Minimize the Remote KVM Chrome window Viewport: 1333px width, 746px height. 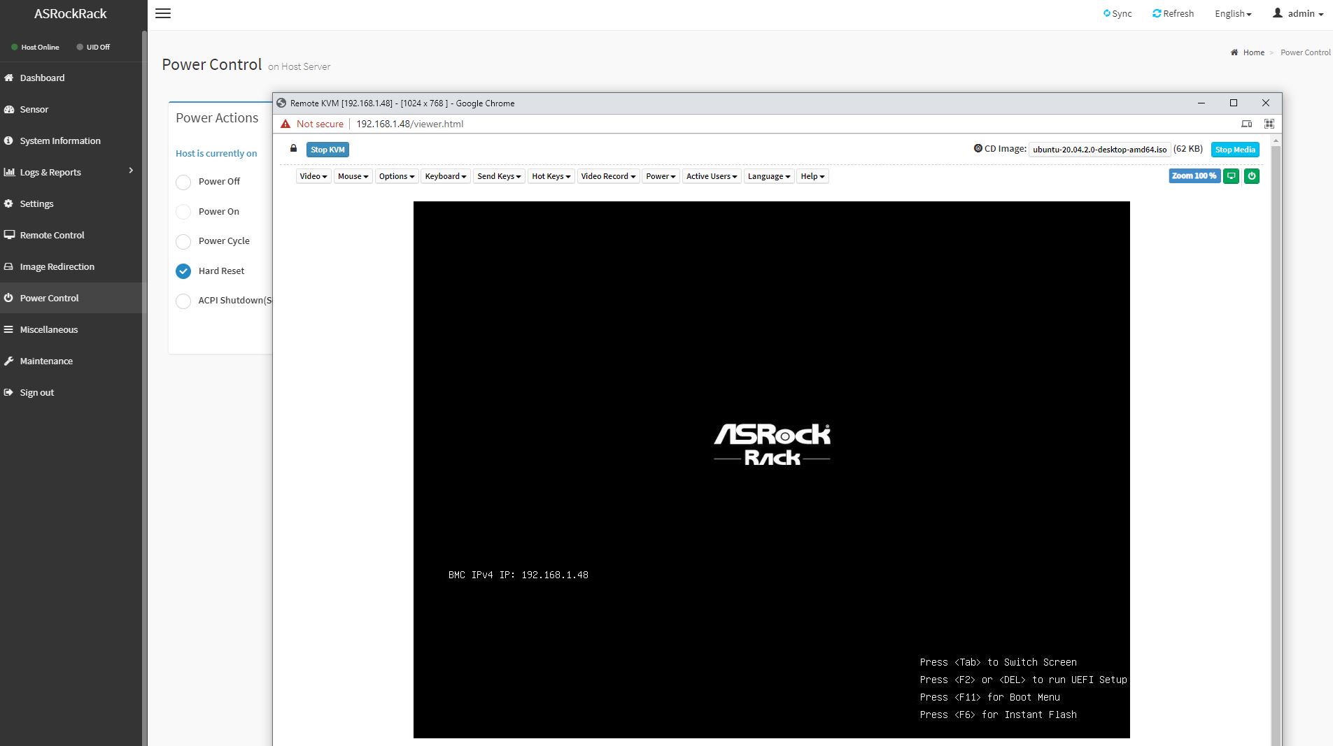(x=1201, y=103)
